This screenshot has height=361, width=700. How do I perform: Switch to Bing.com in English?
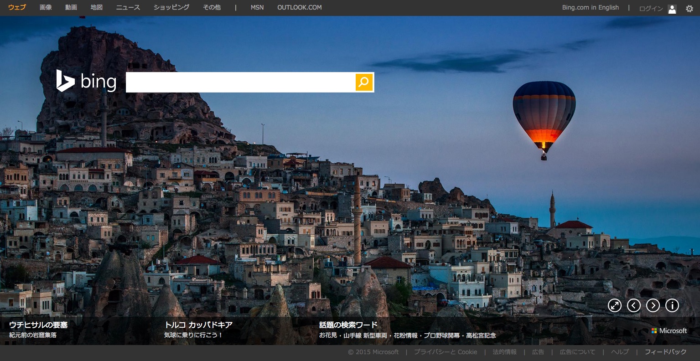590,7
